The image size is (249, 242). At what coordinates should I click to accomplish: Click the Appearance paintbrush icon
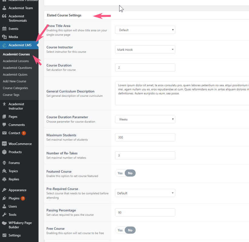4,190
